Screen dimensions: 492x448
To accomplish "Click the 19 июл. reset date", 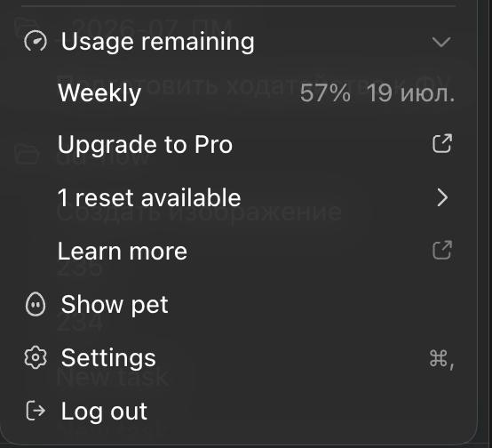I will 410,93.
